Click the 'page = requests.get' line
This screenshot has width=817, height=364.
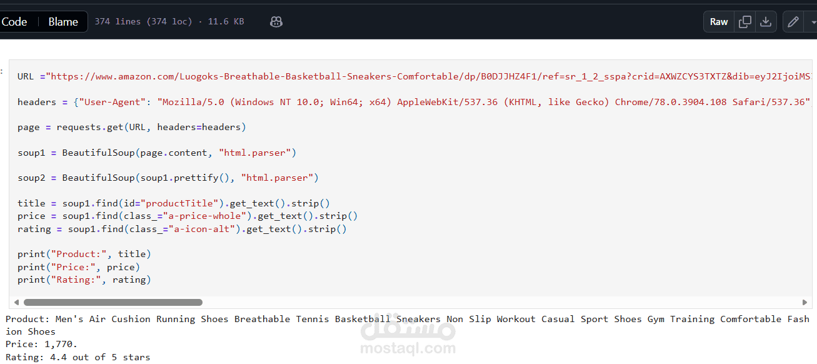pyautogui.click(x=132, y=127)
